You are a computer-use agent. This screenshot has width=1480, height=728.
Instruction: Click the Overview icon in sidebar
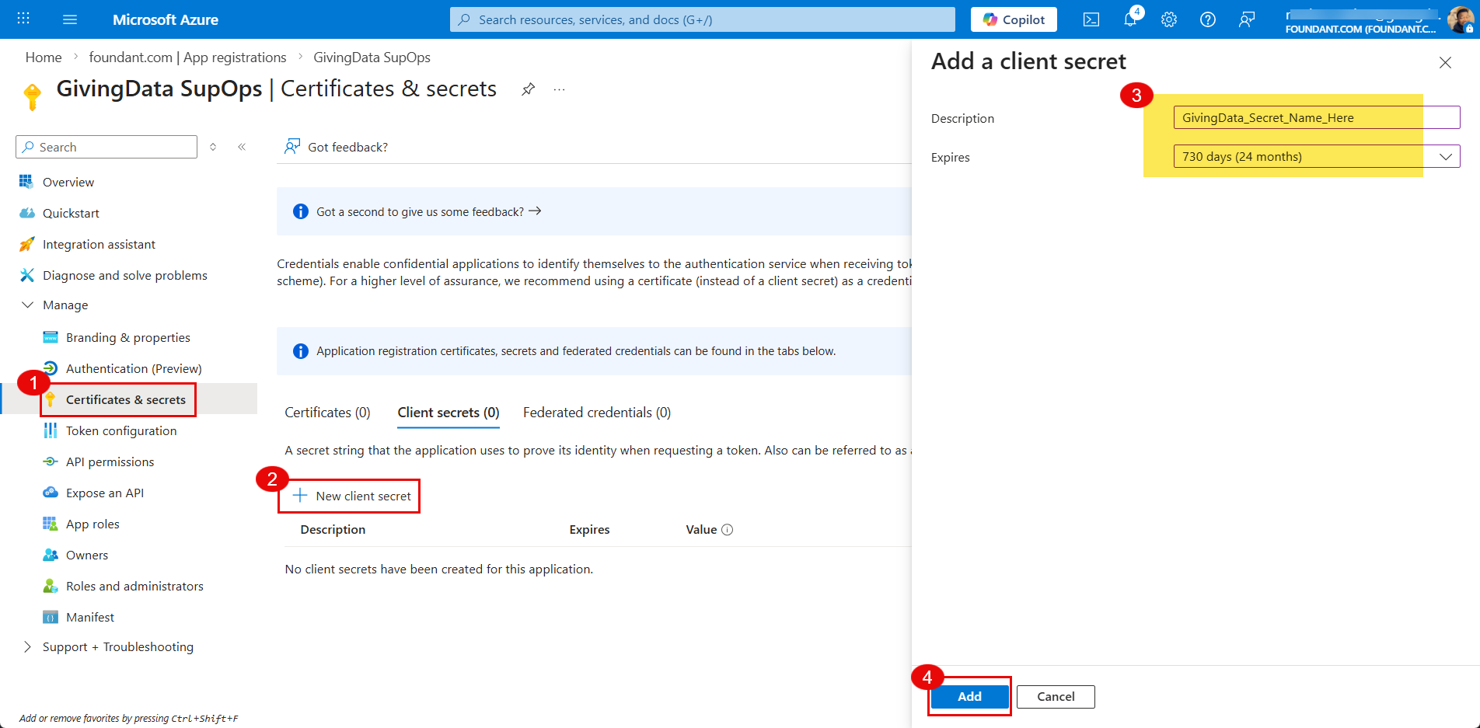[26, 182]
